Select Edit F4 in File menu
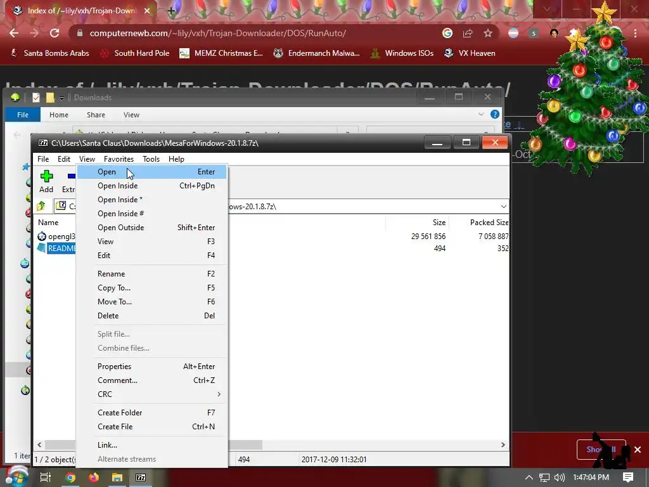Image resolution: width=649 pixels, height=487 pixels. [152, 256]
